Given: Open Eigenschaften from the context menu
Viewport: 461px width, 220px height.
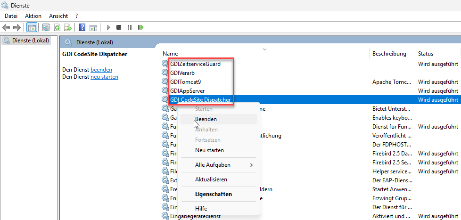Looking at the screenshot, I should click(x=219, y=194).
